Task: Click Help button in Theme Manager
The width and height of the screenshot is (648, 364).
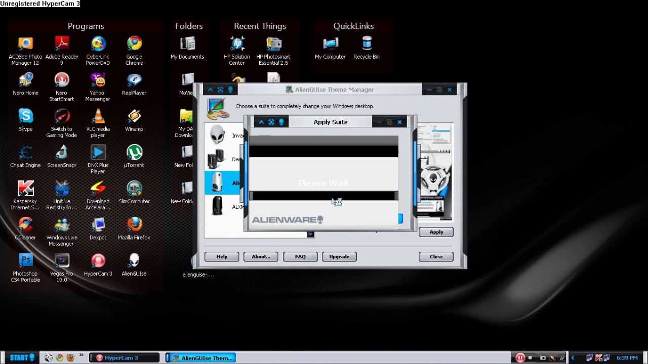Action: pyautogui.click(x=222, y=257)
